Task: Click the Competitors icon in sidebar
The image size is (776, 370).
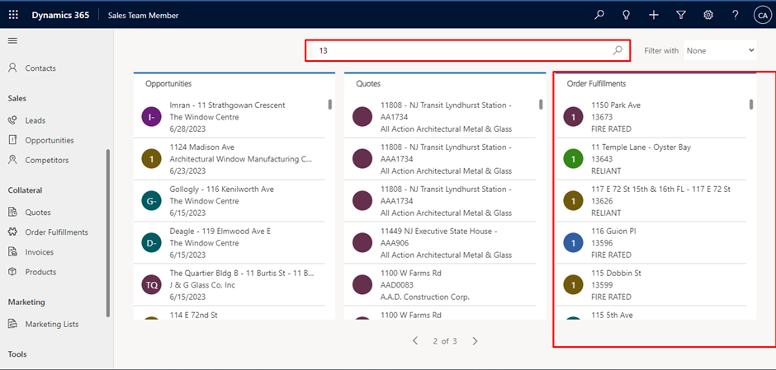Action: (x=13, y=160)
